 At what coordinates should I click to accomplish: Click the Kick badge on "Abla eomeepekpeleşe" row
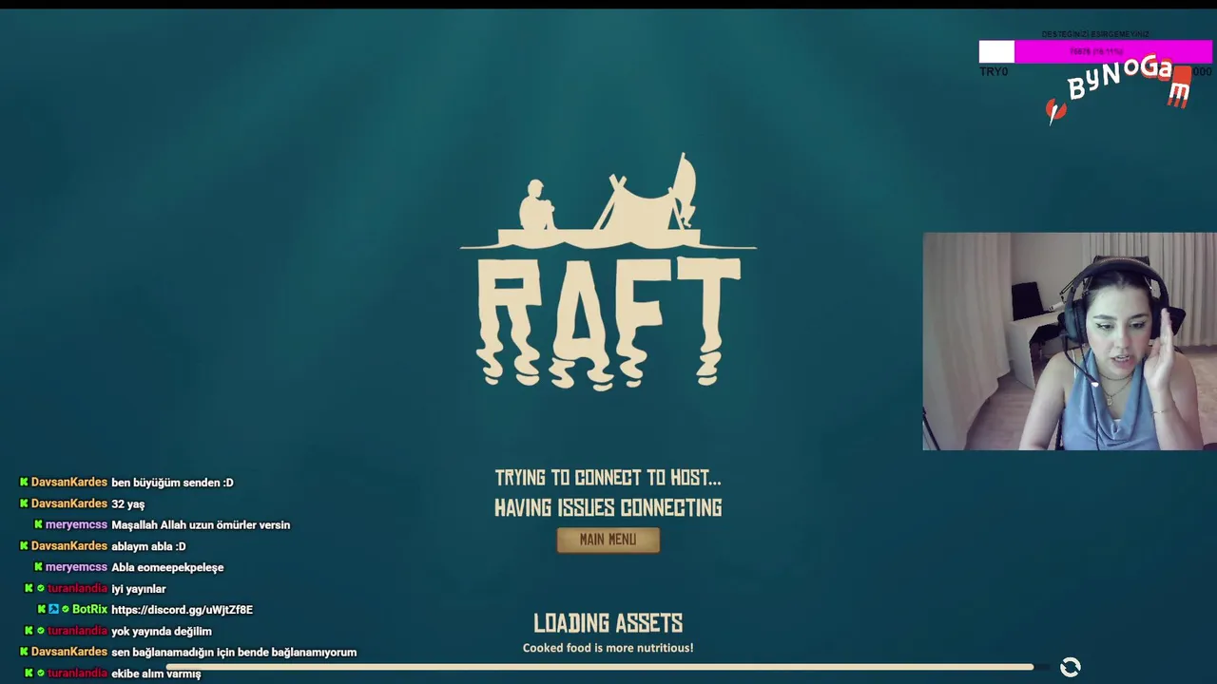pos(39,567)
